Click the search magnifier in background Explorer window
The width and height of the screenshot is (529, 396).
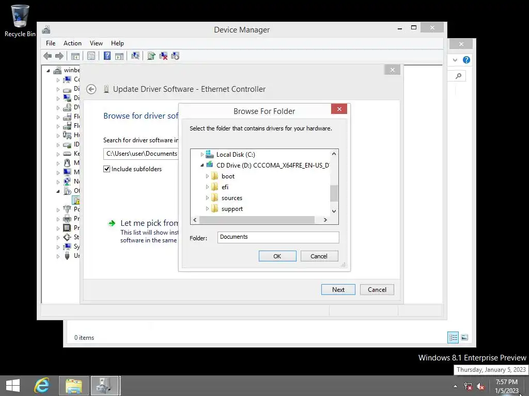(459, 76)
